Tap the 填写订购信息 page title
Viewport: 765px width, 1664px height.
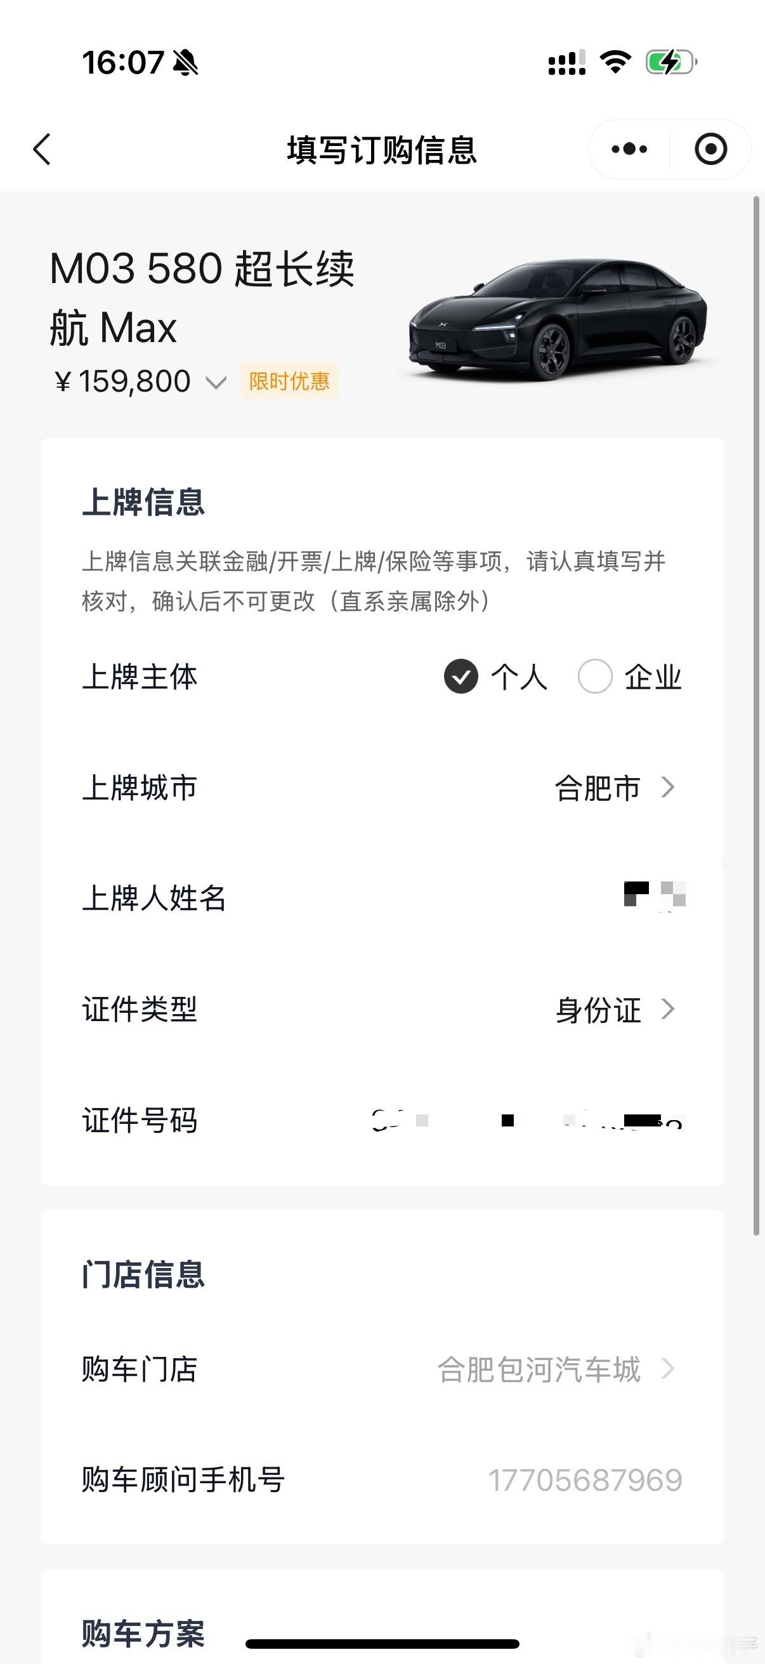tap(382, 150)
